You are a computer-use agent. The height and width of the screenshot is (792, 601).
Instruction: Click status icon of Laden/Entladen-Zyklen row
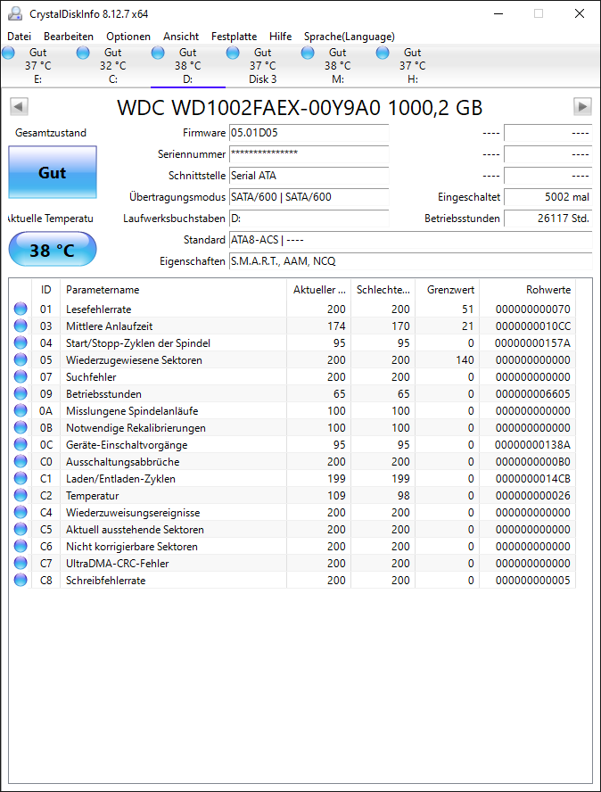pos(21,478)
